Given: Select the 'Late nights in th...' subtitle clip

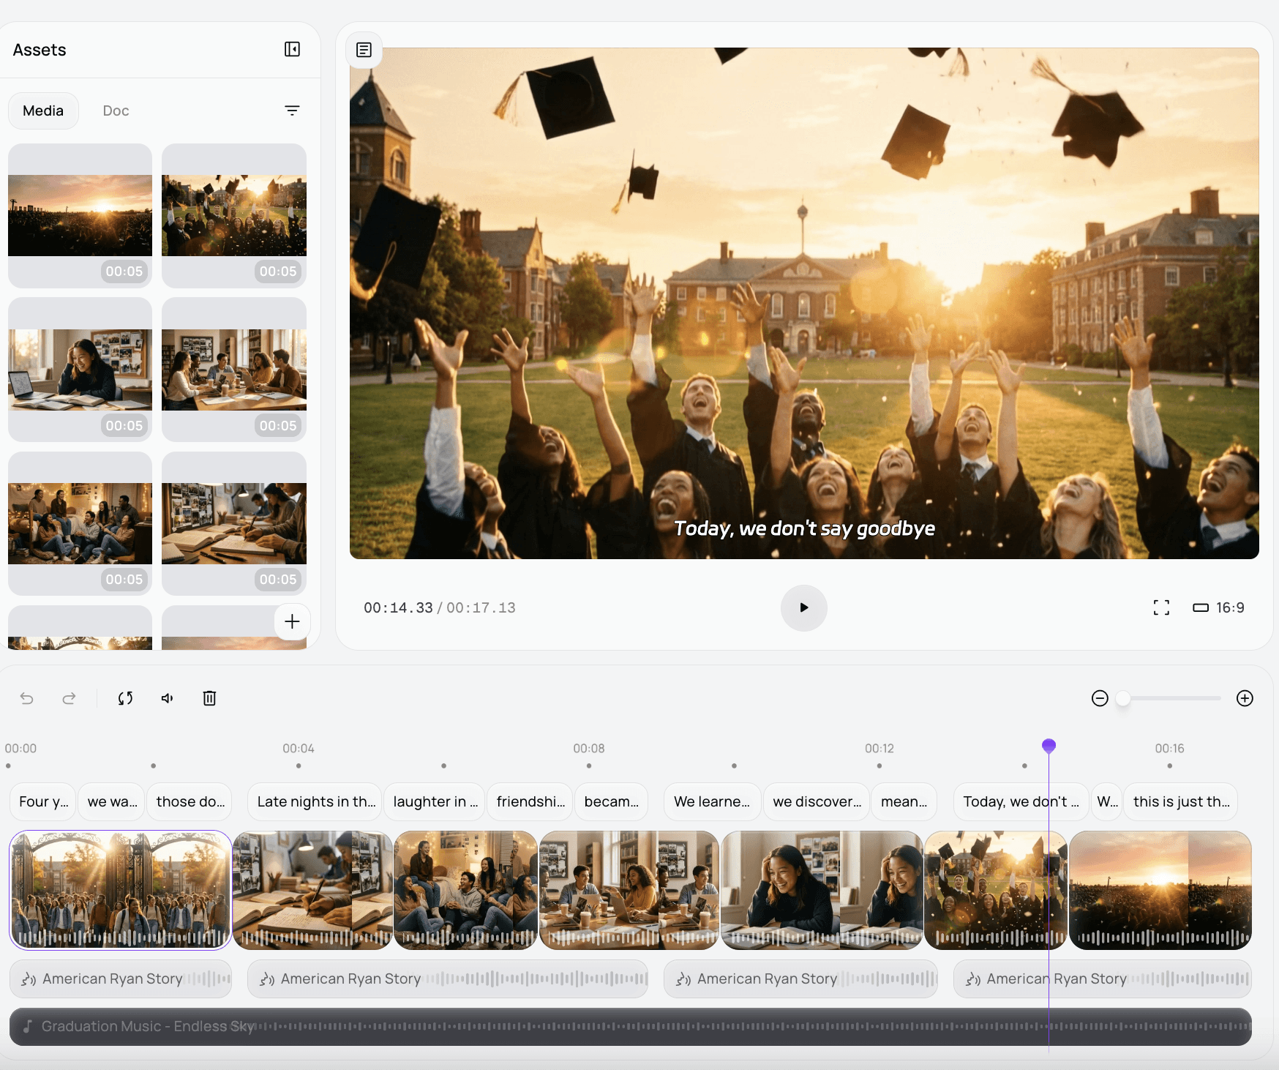Looking at the screenshot, I should click(315, 801).
